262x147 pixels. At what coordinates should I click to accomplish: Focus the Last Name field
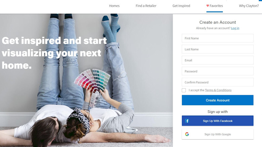coord(218,49)
